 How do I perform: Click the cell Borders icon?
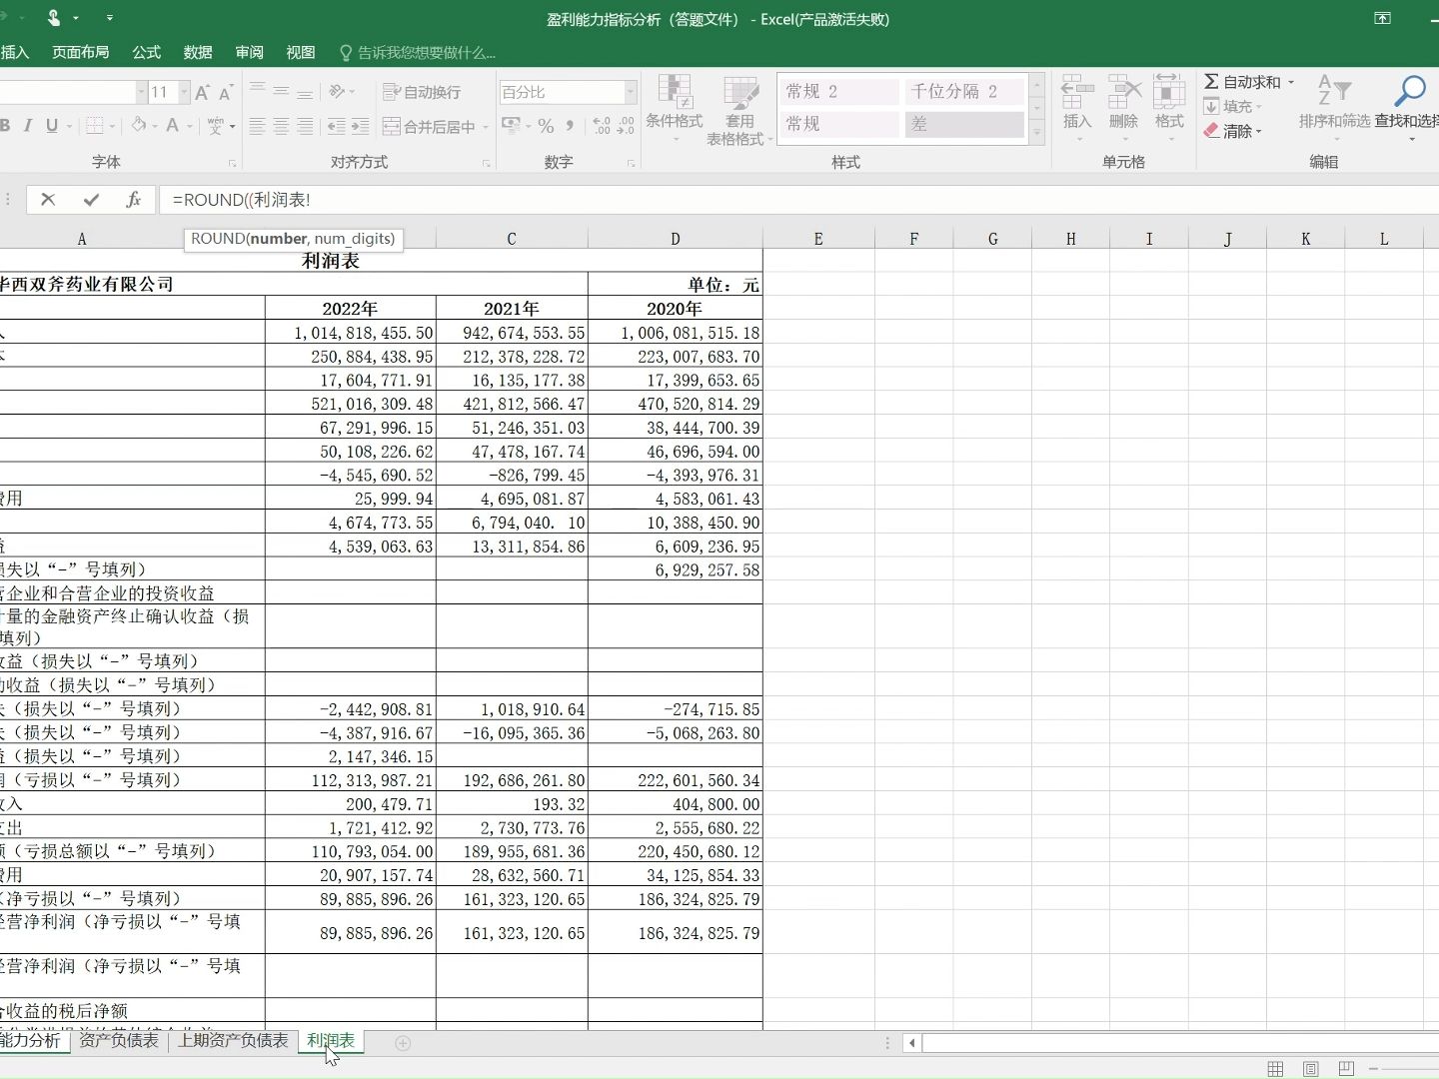[95, 126]
